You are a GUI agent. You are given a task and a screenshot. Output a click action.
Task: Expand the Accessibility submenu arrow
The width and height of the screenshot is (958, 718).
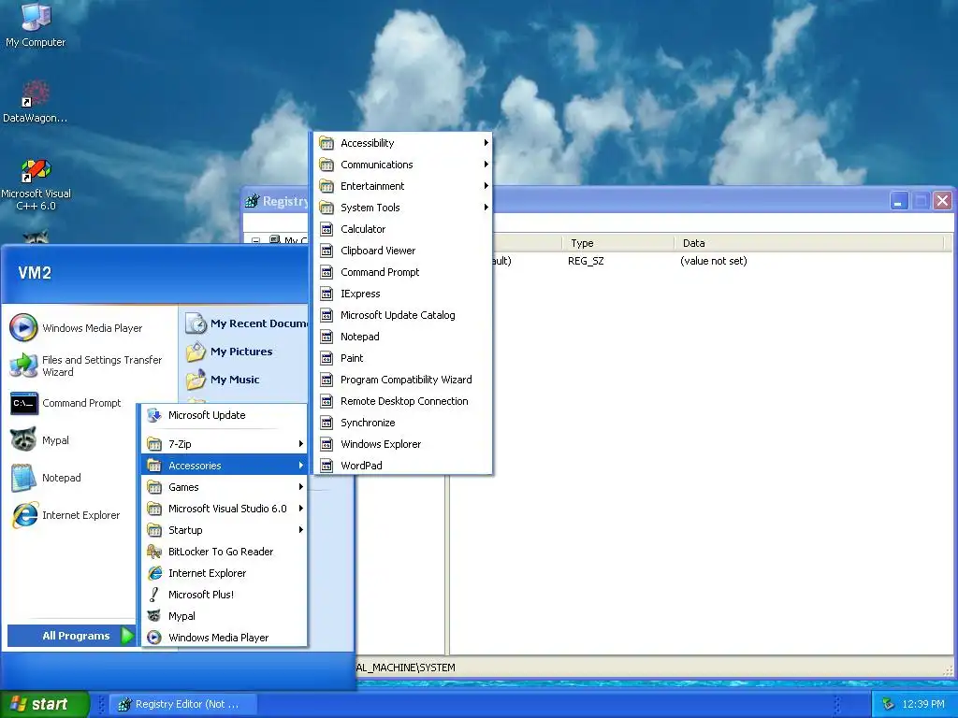click(486, 143)
